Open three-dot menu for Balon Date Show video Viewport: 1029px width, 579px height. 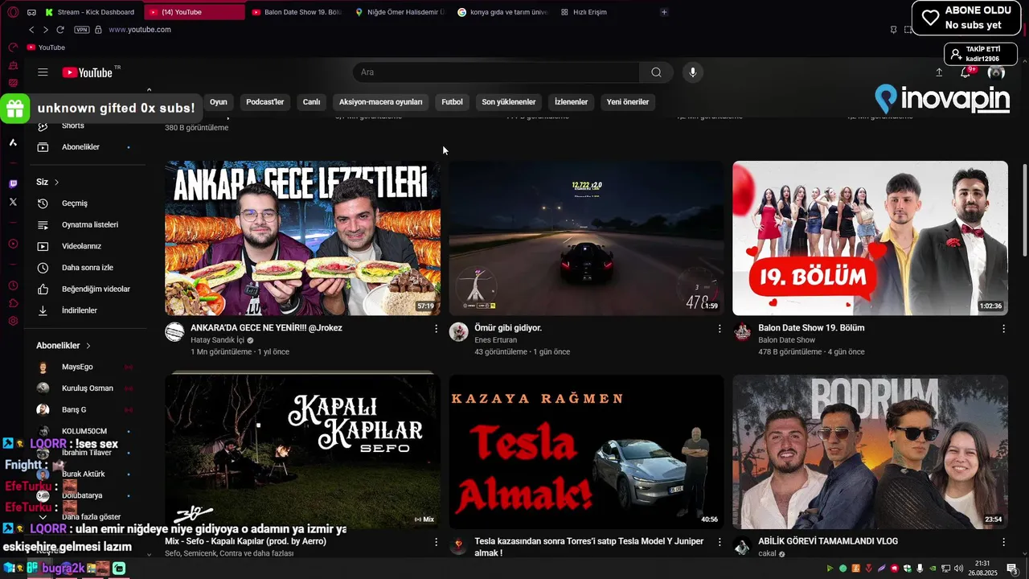point(1003,329)
